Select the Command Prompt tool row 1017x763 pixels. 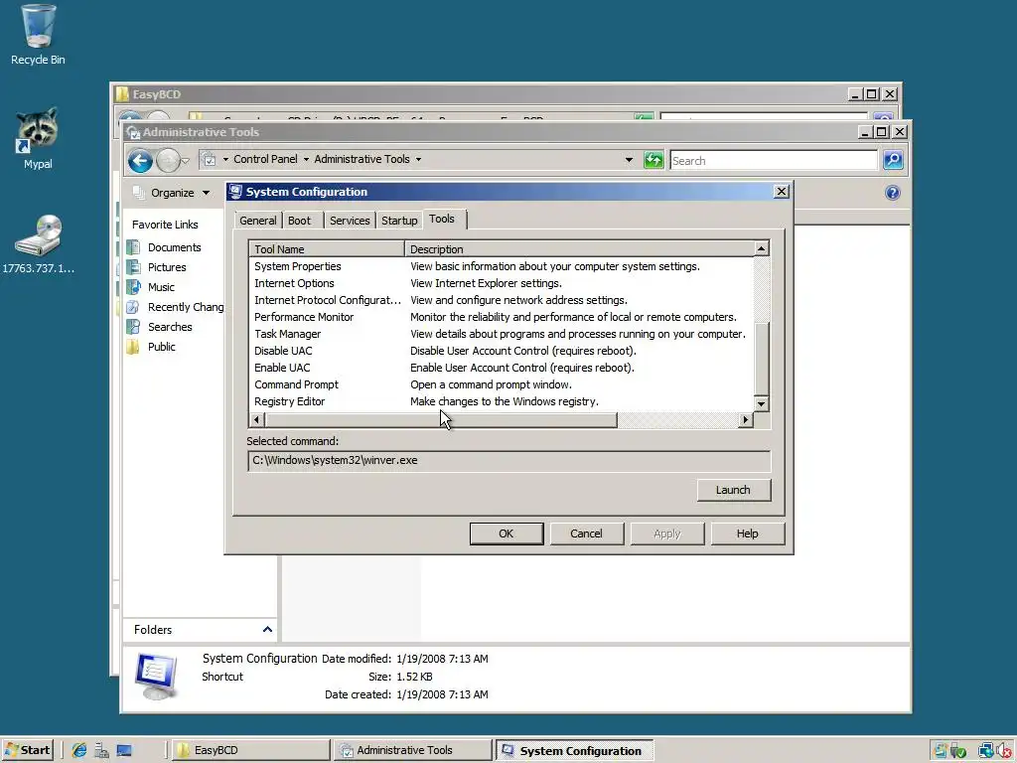pos(501,384)
